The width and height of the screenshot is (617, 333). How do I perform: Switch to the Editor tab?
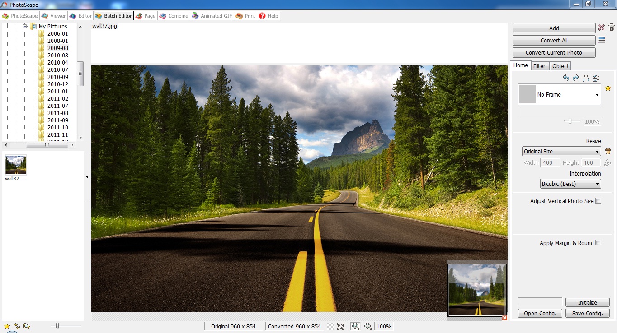click(x=80, y=16)
